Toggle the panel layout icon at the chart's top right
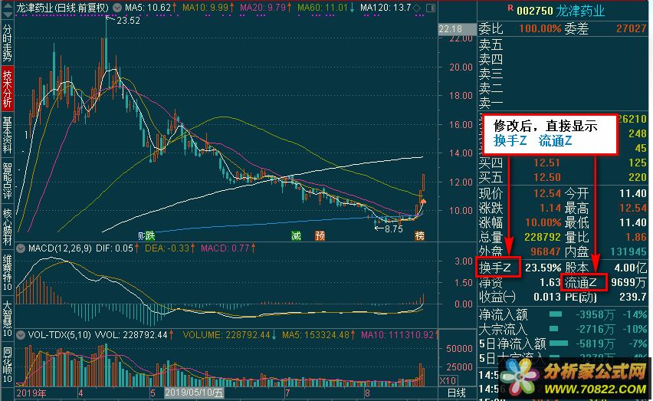 tap(431, 8)
